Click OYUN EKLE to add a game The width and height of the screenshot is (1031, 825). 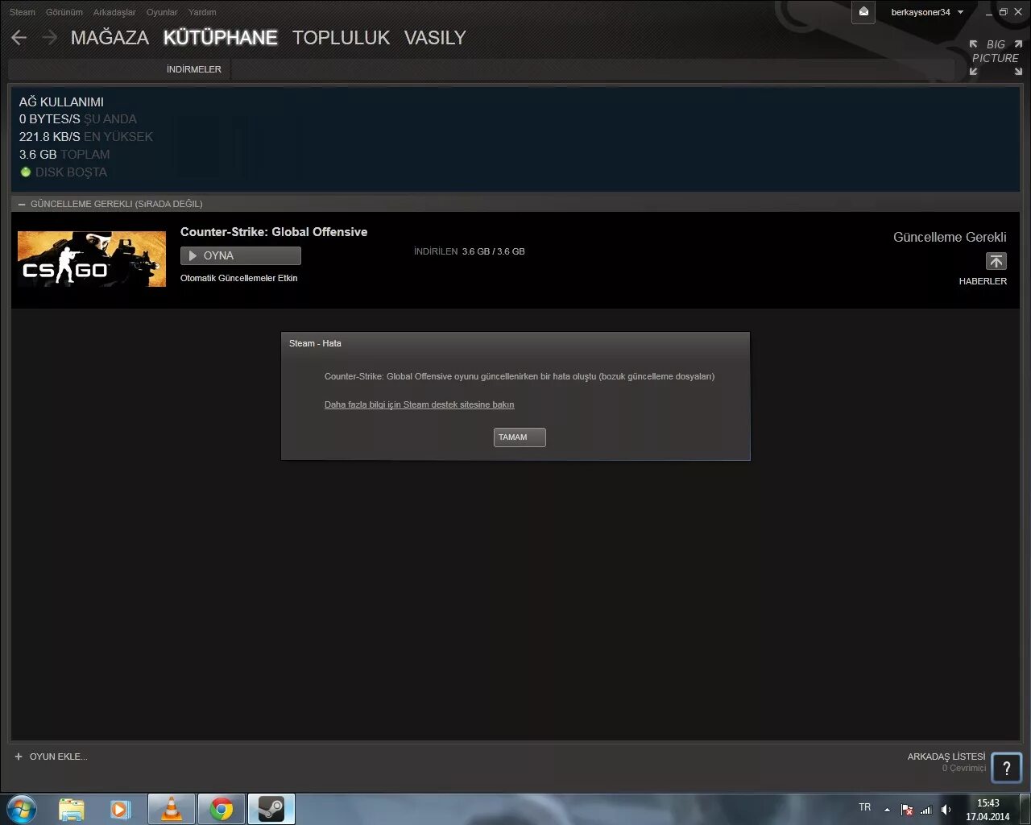[58, 757]
